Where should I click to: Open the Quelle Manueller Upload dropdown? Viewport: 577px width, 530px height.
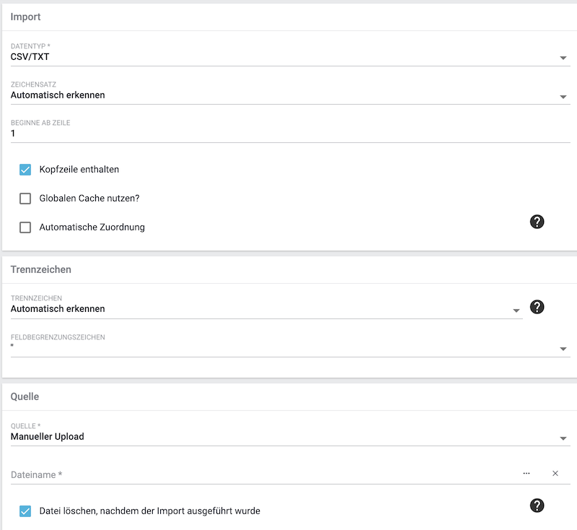pyautogui.click(x=288, y=437)
